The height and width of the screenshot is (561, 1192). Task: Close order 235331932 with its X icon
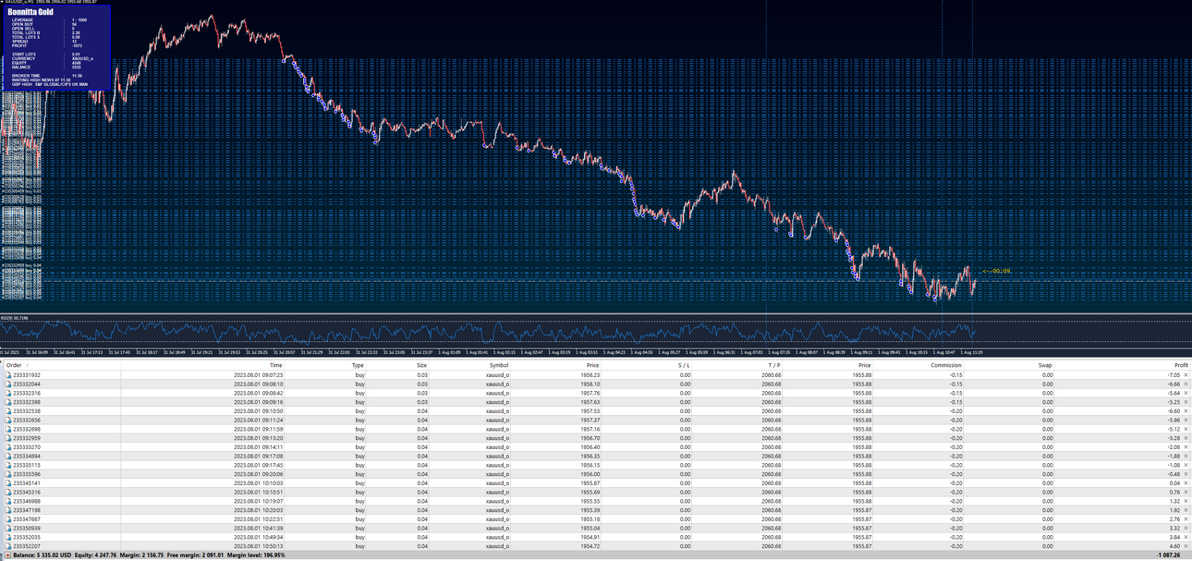click(x=1186, y=375)
